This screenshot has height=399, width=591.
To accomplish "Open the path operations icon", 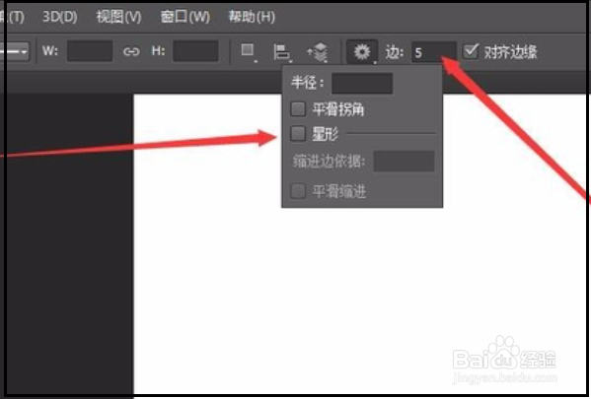I will [x=249, y=52].
